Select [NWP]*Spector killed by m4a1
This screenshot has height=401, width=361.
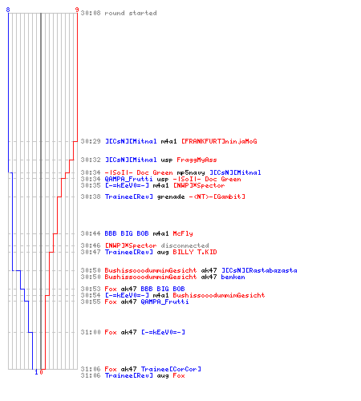tap(199, 185)
